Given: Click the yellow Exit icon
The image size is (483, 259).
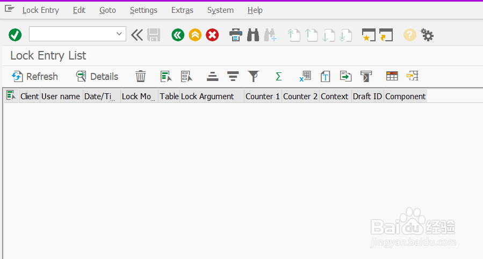Looking at the screenshot, I should coord(195,35).
